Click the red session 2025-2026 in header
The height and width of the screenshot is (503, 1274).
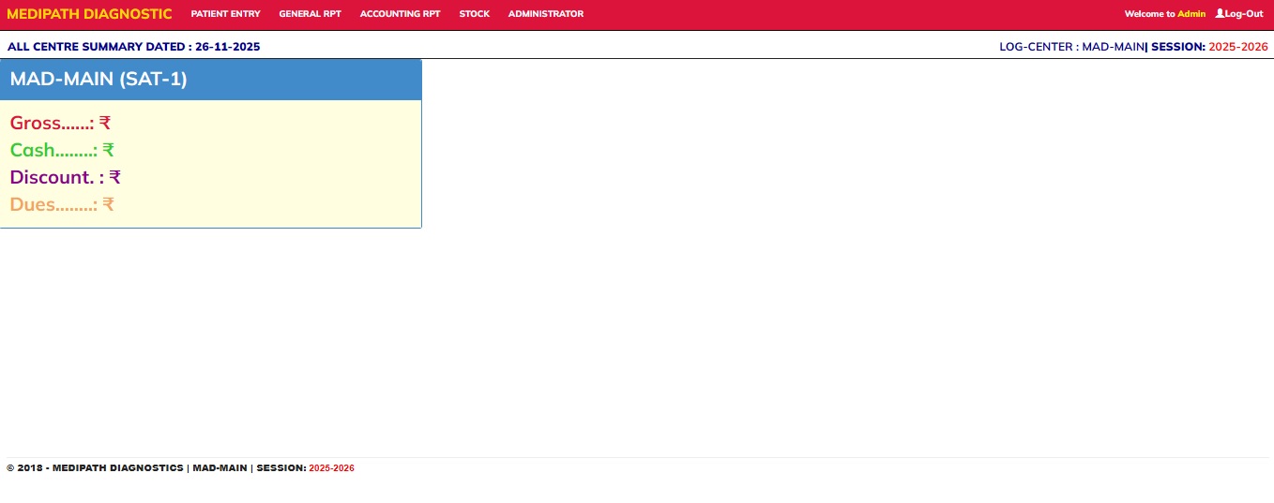[x=1237, y=46]
